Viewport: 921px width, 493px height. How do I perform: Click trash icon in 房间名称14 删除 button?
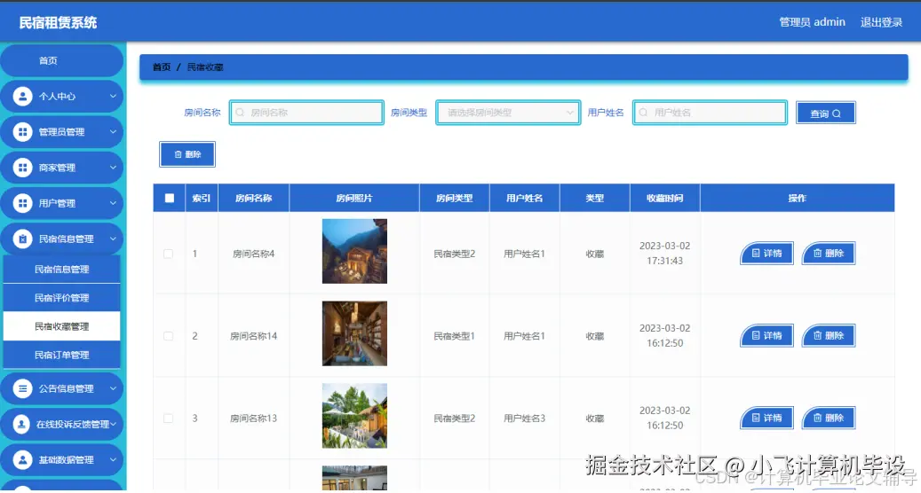point(817,335)
